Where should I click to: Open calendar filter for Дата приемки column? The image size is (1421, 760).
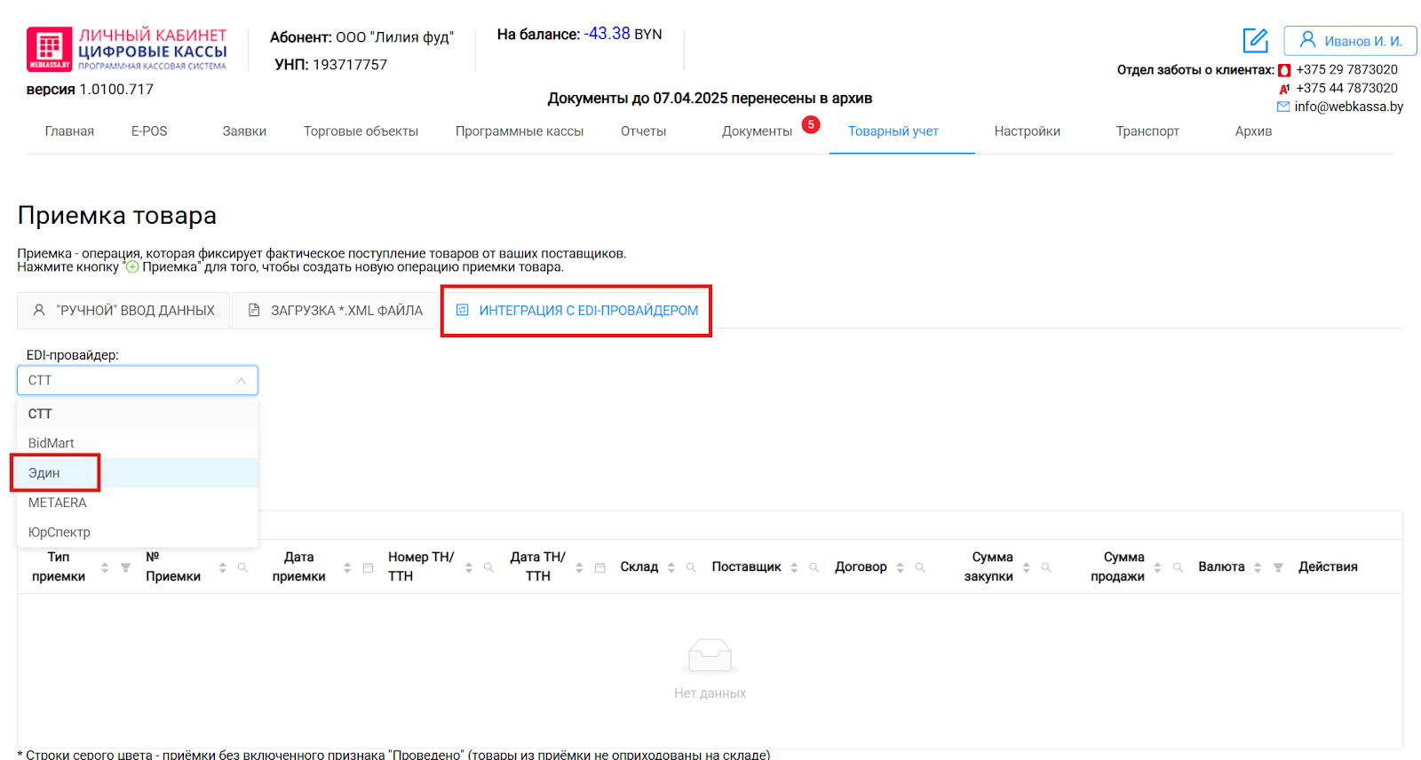(368, 567)
